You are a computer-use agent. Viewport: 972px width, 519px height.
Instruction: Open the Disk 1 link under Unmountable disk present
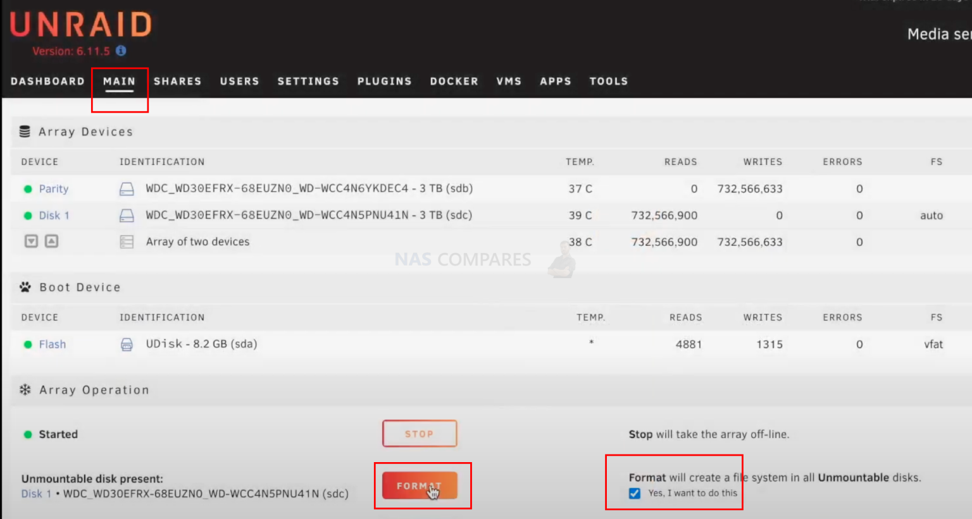[36, 493]
